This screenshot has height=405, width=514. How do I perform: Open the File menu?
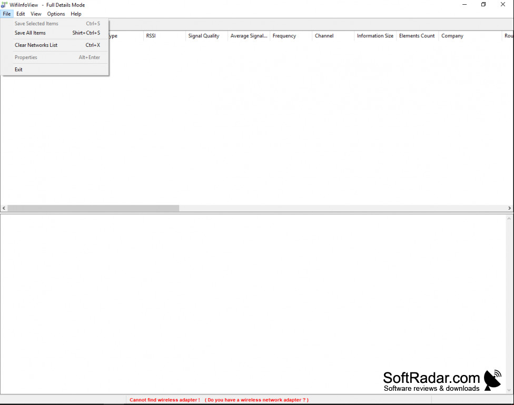point(6,14)
